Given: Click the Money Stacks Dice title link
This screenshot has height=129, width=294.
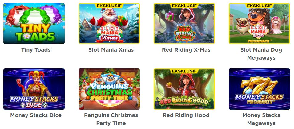Looking at the screenshot, I should point(36,115).
